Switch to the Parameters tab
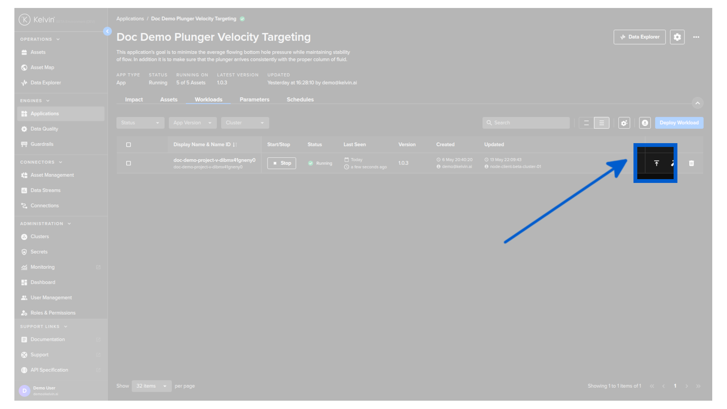Viewport: 727px width, 409px height. 254,100
